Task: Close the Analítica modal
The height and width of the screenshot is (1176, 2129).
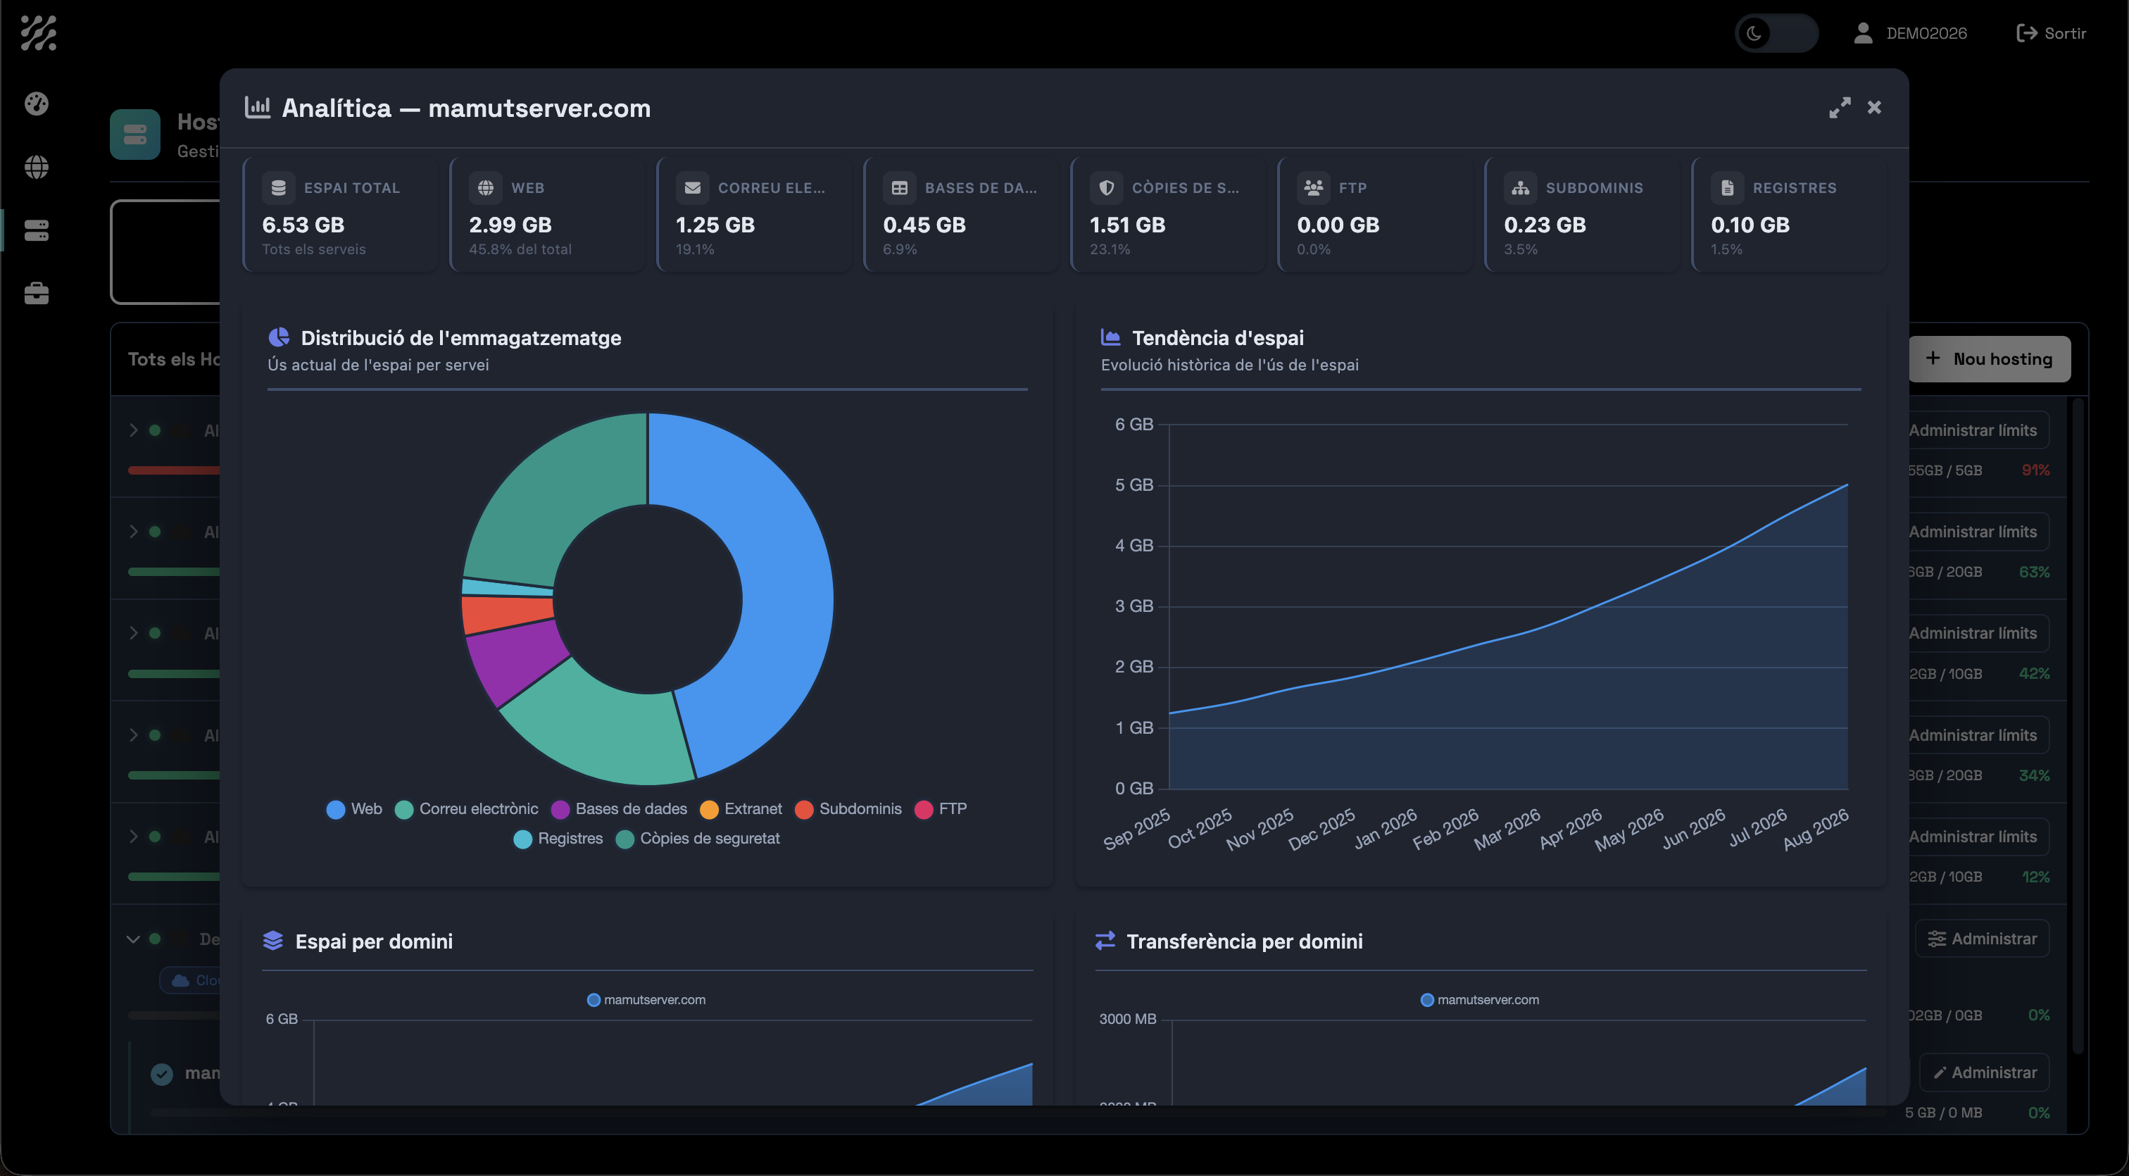Action: click(1874, 108)
